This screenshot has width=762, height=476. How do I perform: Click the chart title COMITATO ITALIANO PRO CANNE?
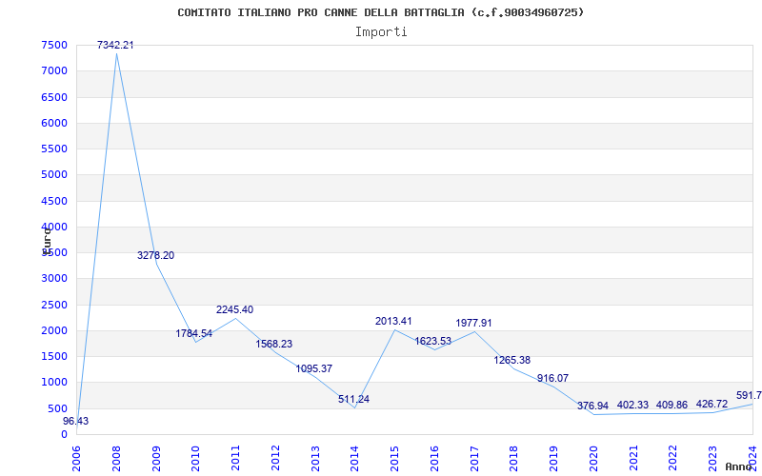[x=380, y=12]
